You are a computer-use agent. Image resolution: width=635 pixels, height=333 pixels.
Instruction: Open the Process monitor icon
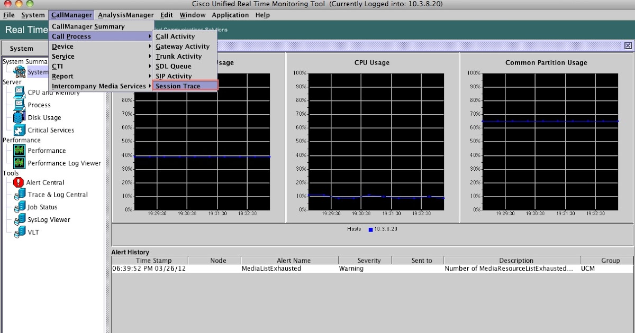pos(19,105)
